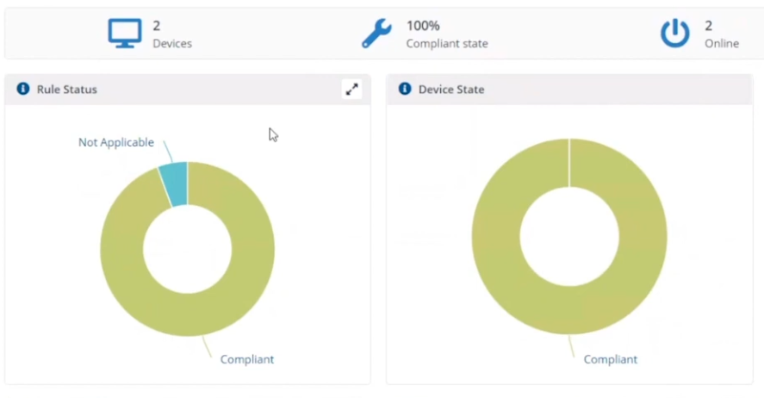The height and width of the screenshot is (398, 764).
Task: Open the 100% Compliant state summary
Action: (x=425, y=34)
